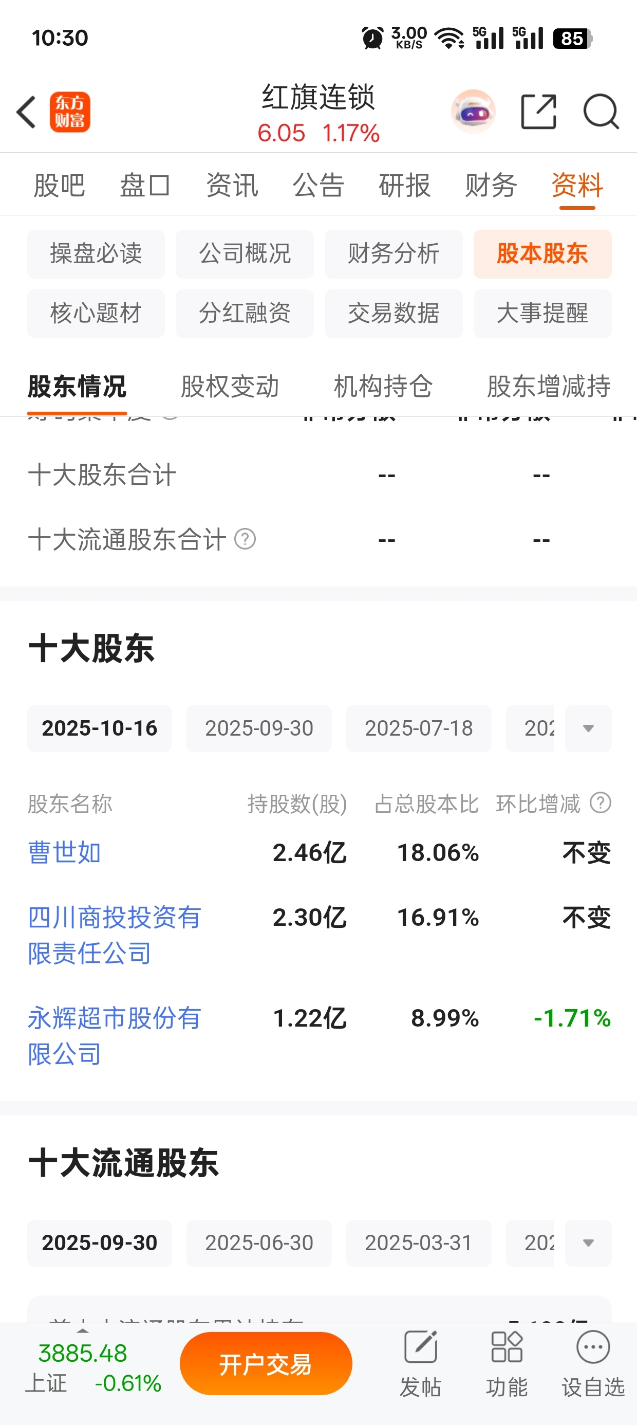Screen dimensions: 637x1425
Task: Tap the 十大流通股东 section heading
Action: click(x=123, y=1163)
